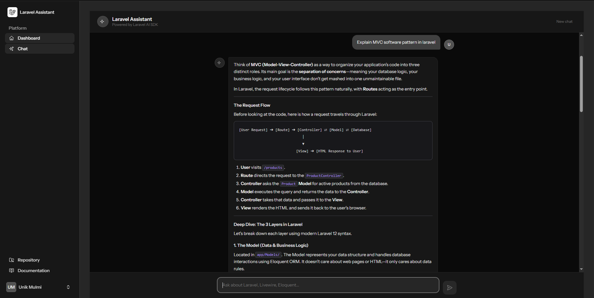The image size is (594, 298).
Task: Click the 'The Request Flow' heading
Action: coord(252,105)
